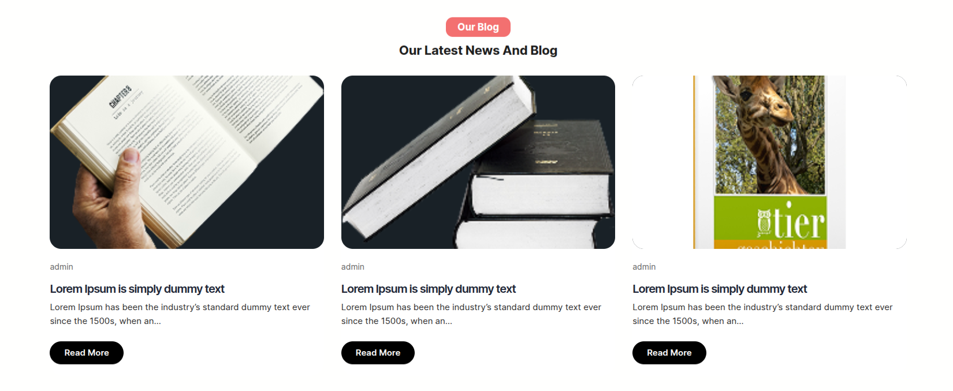Open third post's Lorem Ipsum title
The width and height of the screenshot is (953, 391).
point(720,289)
